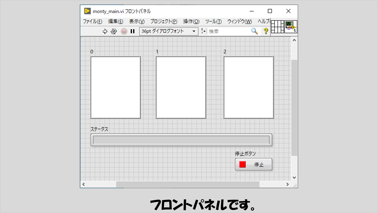378x213 pixels.
Task: Open context help question mark icon
Action: tap(266, 31)
